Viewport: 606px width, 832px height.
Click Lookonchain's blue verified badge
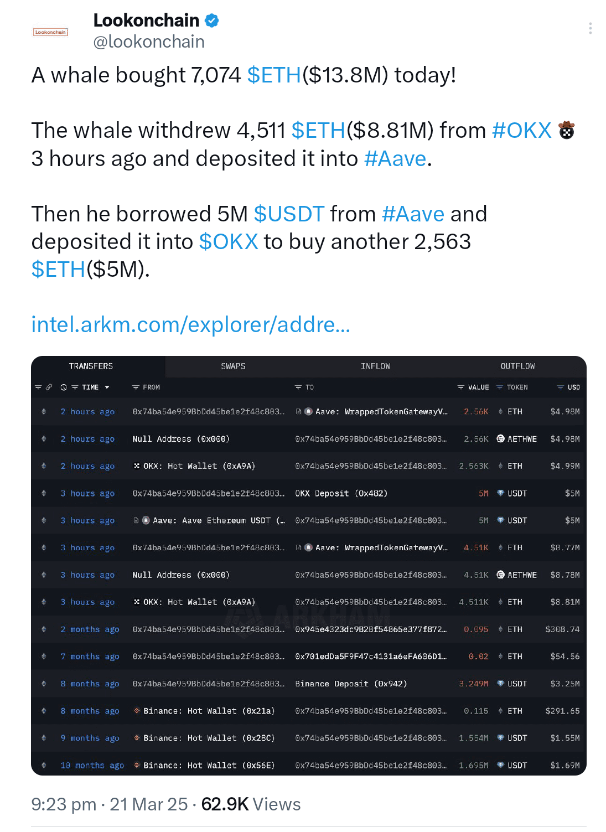(x=212, y=20)
